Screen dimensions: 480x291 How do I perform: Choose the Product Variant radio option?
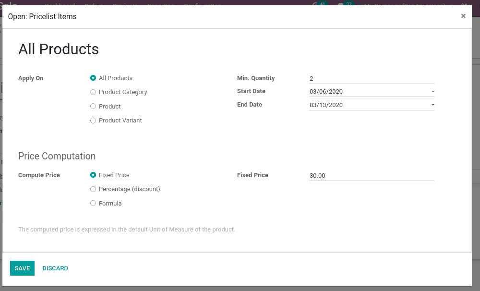(93, 121)
